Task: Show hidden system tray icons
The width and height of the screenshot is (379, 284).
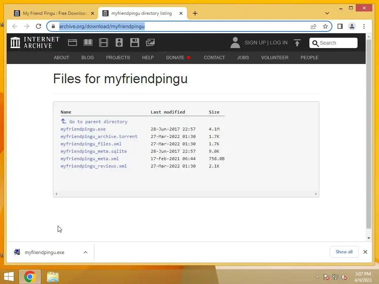Action: (x=317, y=277)
